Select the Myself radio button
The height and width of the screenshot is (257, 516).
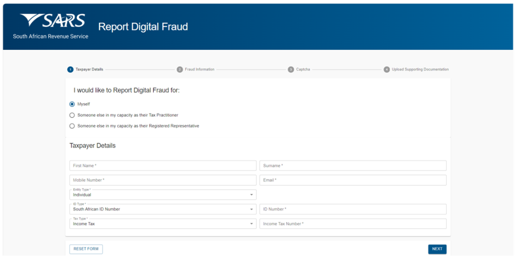point(72,104)
